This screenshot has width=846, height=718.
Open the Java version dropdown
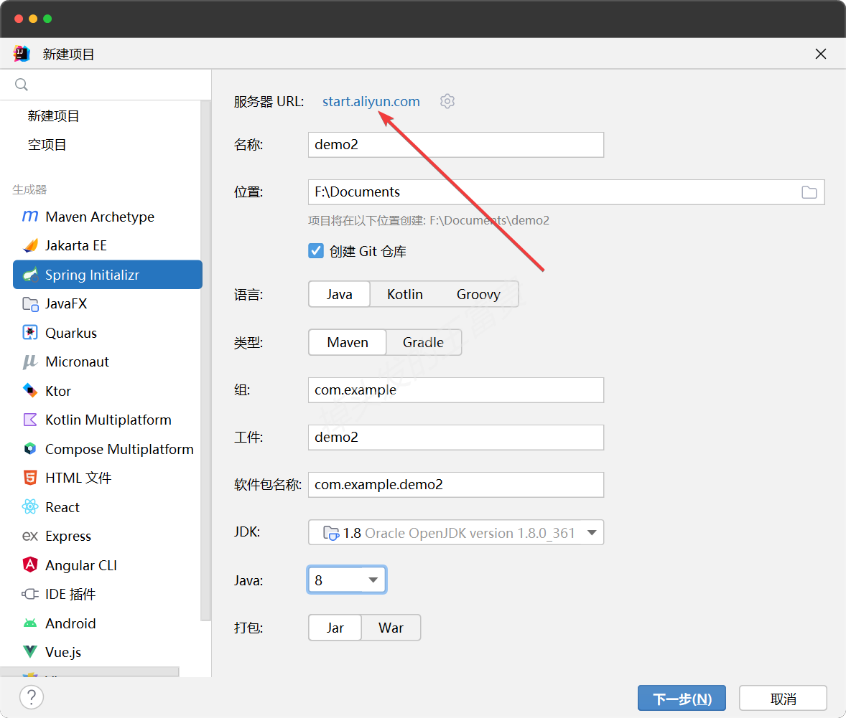[347, 580]
